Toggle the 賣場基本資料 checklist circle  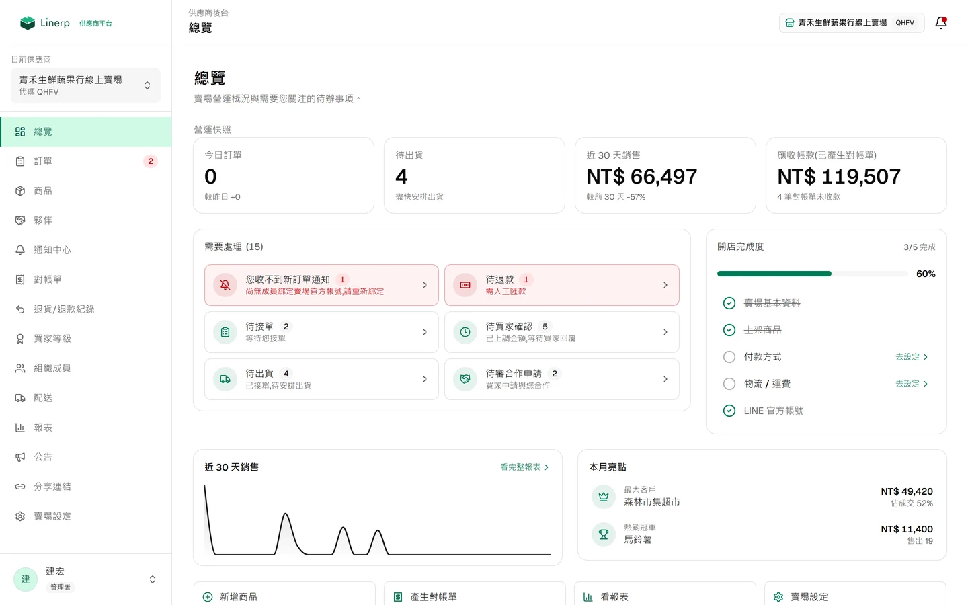tap(729, 303)
